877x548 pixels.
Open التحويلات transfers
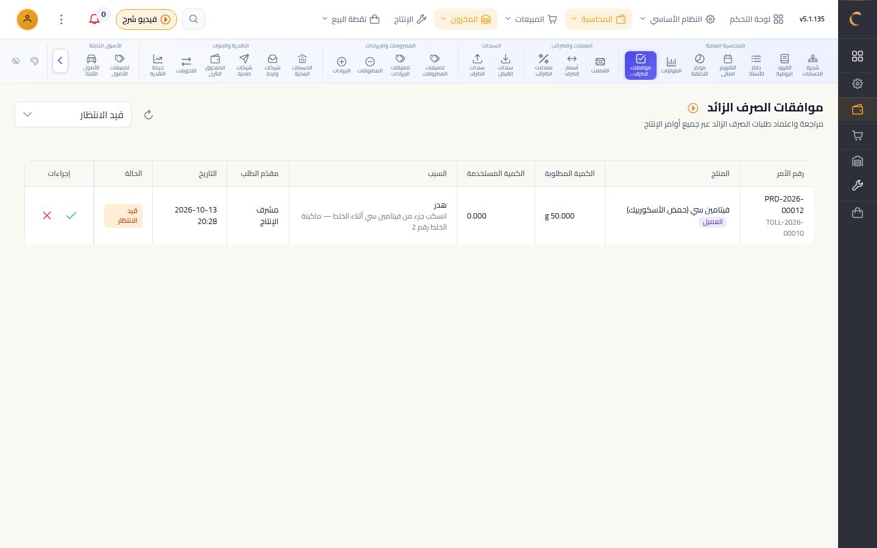tap(186, 65)
